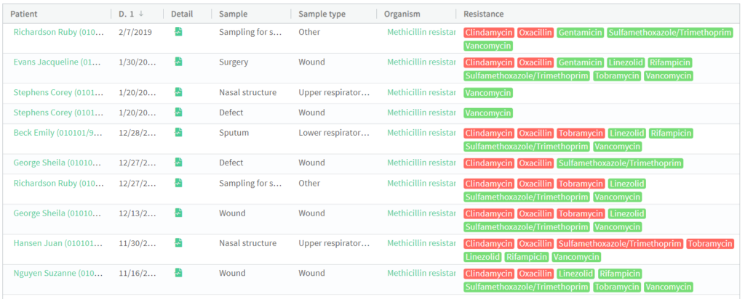The image size is (745, 299).
Task: Select red Sulfamethoxazole/Trimethoprim tag in Hansen Juan row
Action: click(x=620, y=244)
